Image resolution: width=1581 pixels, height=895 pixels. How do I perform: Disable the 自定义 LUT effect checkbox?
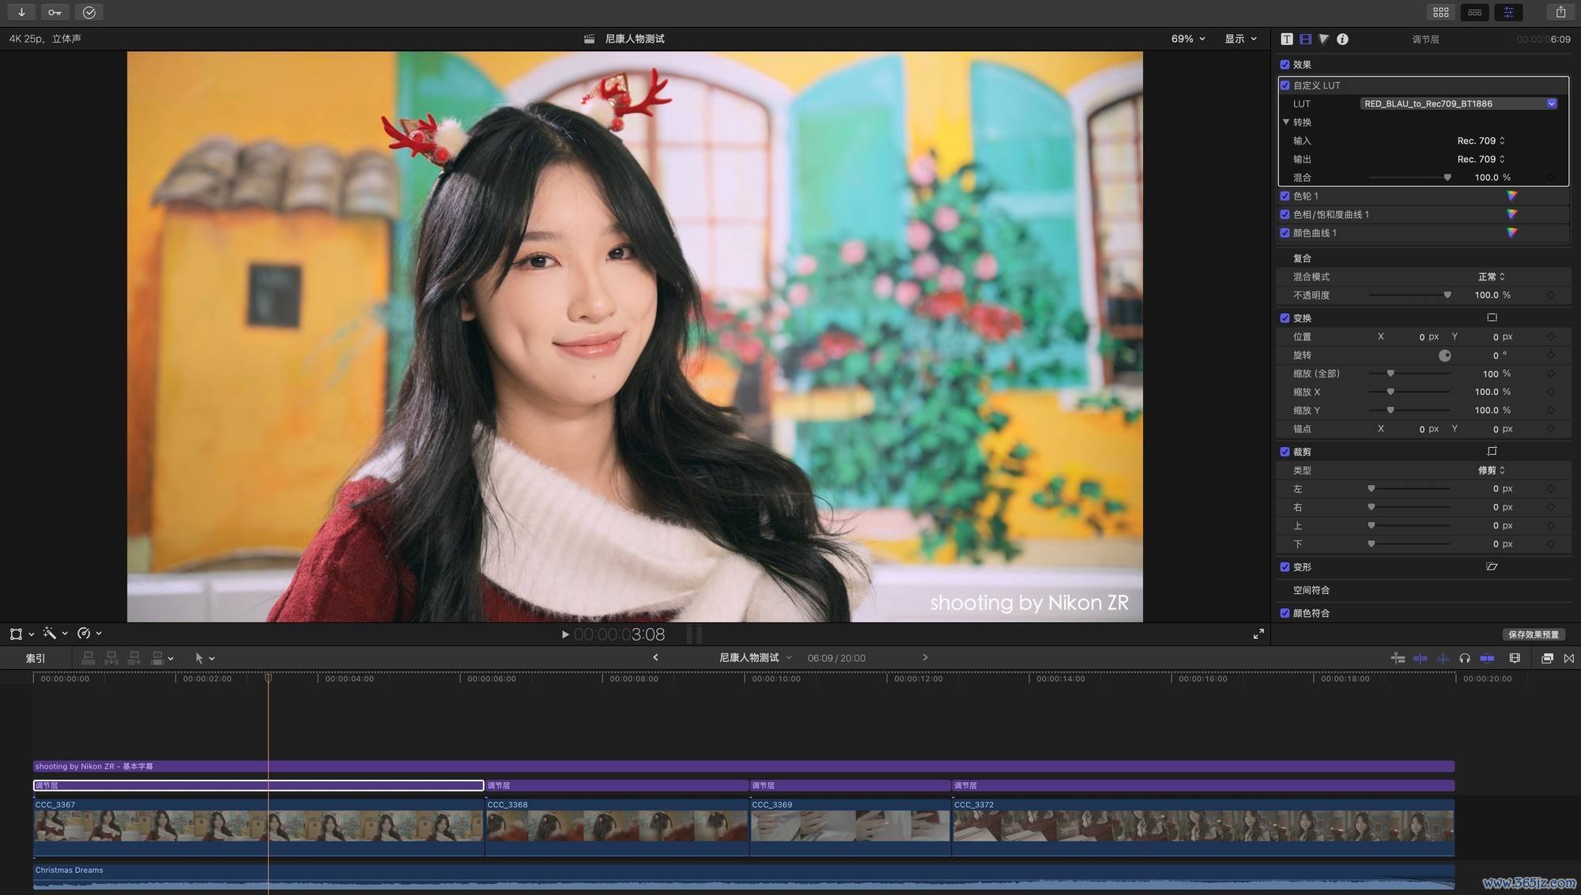coord(1285,85)
